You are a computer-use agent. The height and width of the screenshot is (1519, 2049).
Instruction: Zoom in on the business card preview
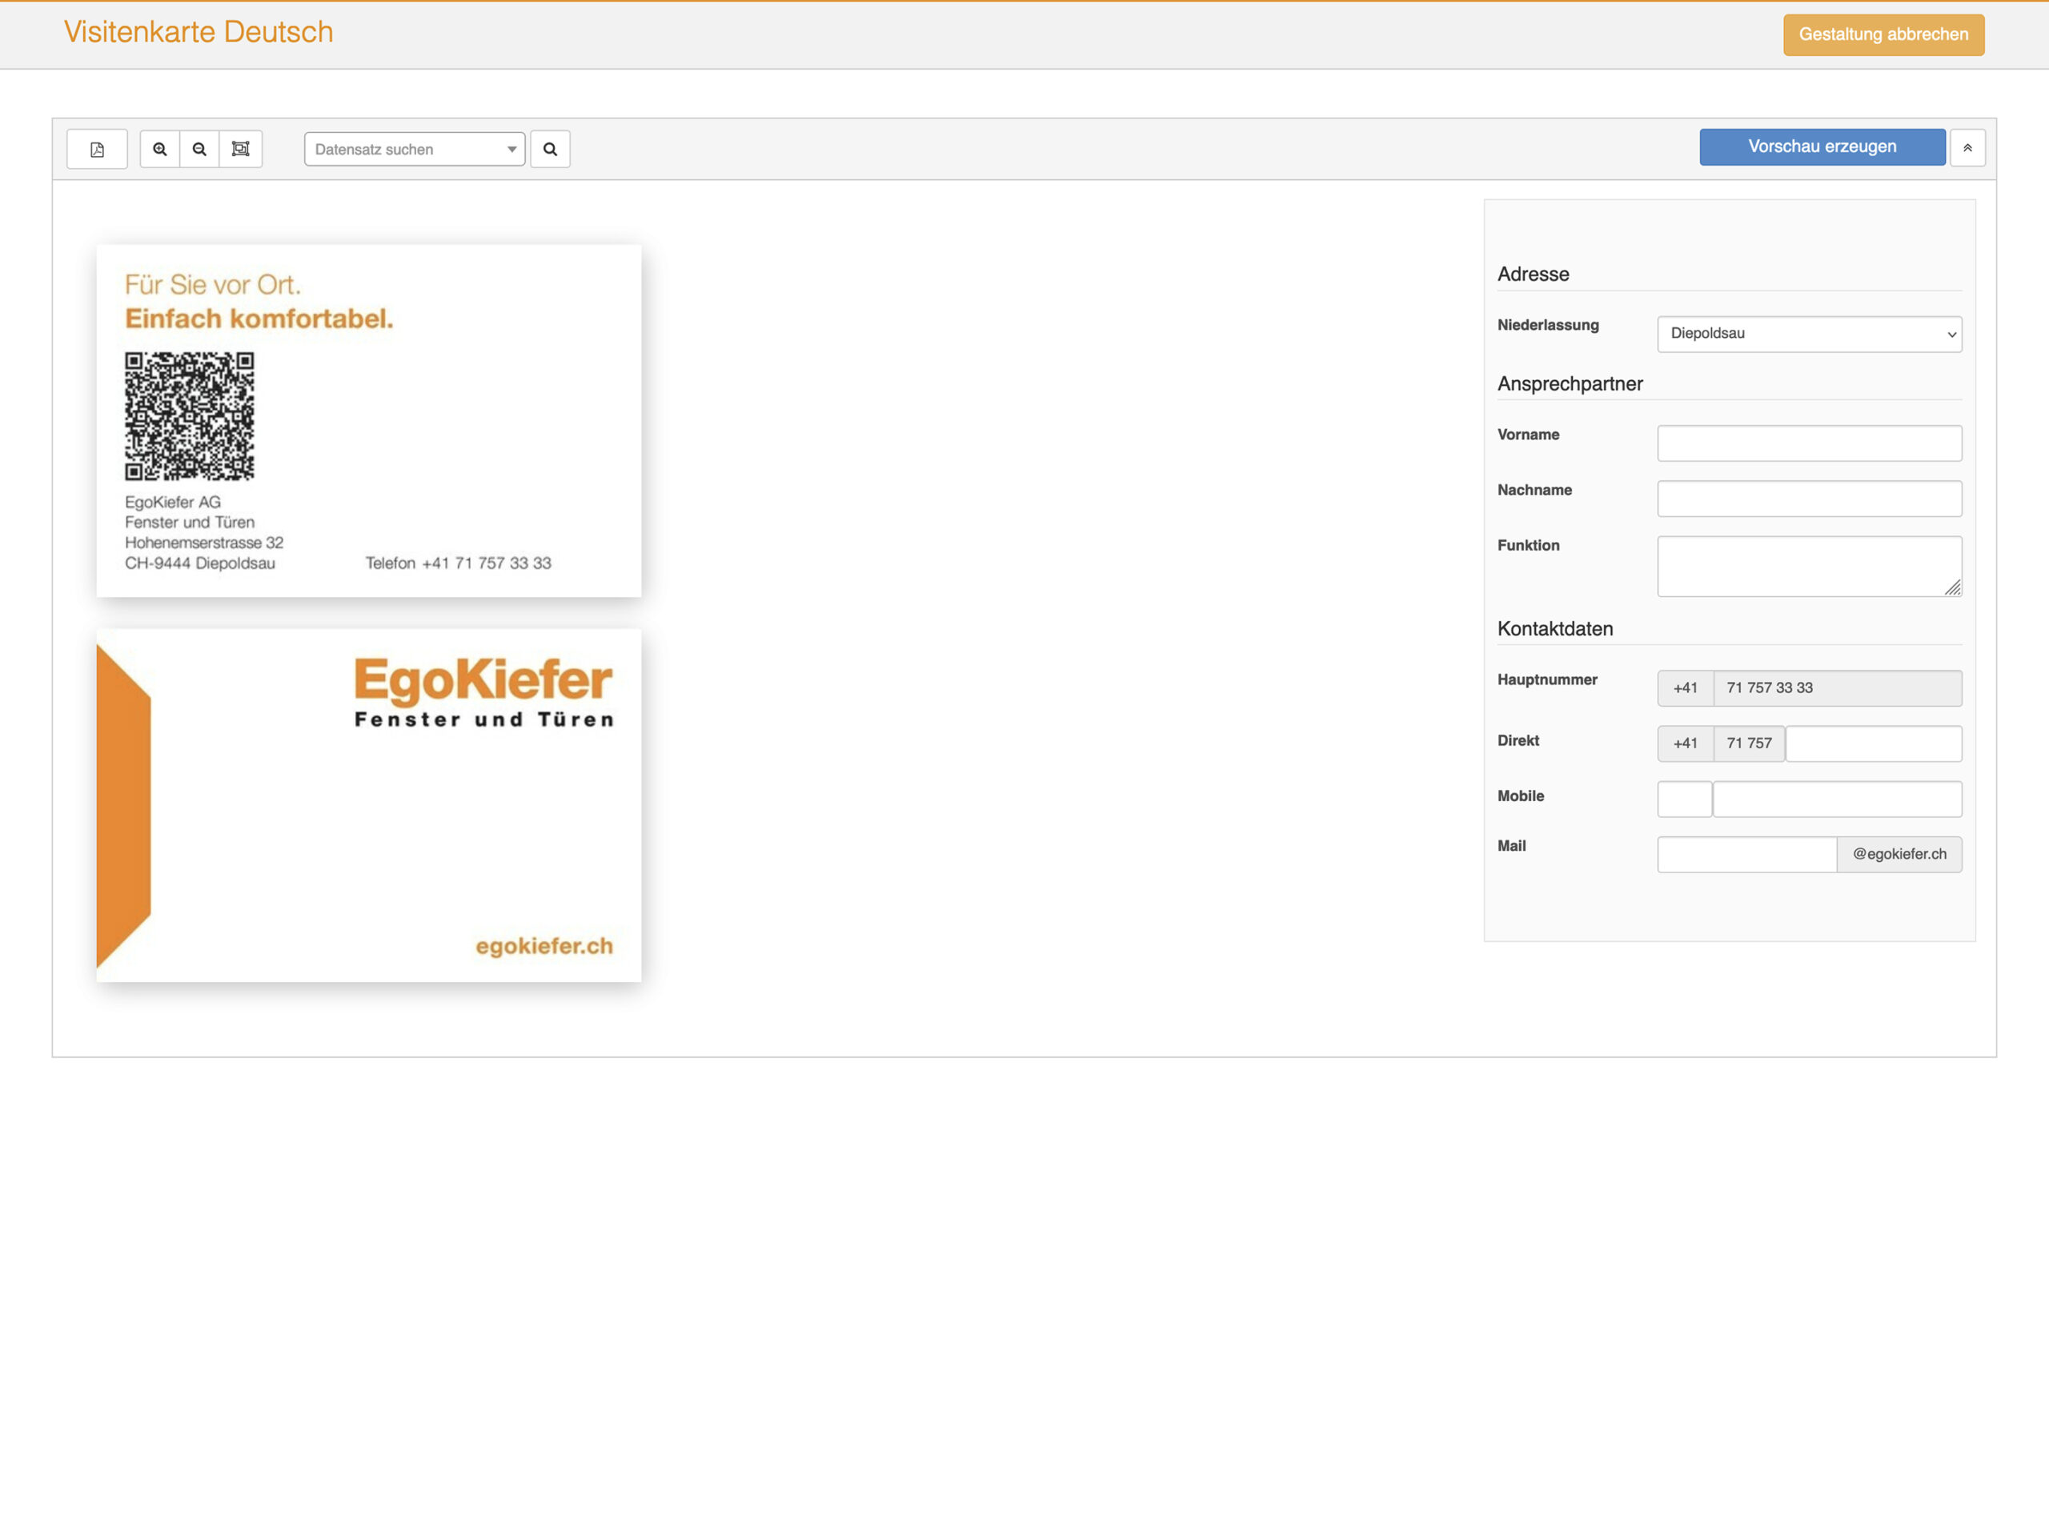coord(160,149)
